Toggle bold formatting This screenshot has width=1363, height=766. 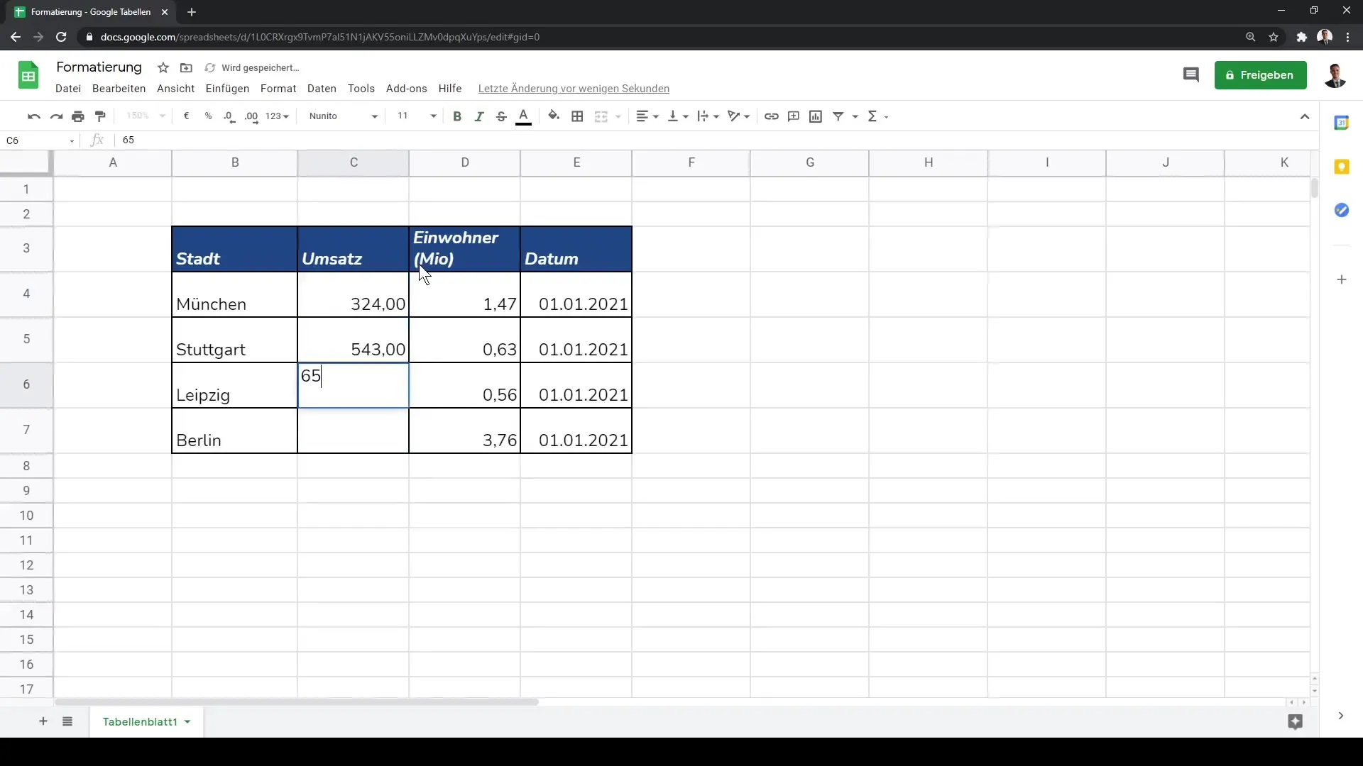tap(457, 116)
